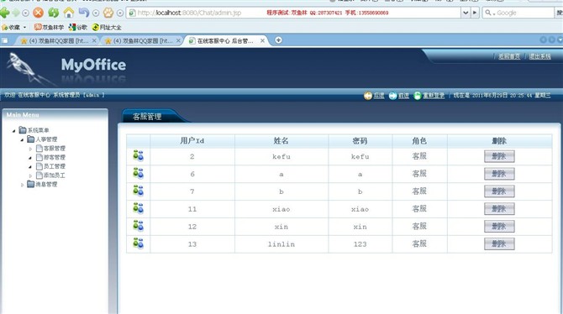Open the 收藏 favorites dropdown
This screenshot has height=314, width=563.
click(x=24, y=27)
